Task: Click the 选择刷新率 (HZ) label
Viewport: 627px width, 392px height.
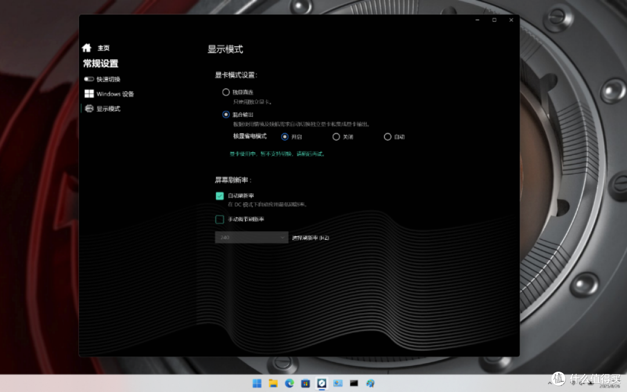Action: click(x=311, y=238)
